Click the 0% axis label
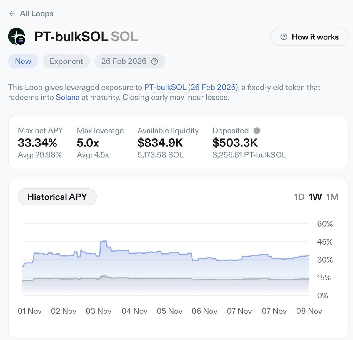The height and width of the screenshot is (340, 353). [x=323, y=296]
